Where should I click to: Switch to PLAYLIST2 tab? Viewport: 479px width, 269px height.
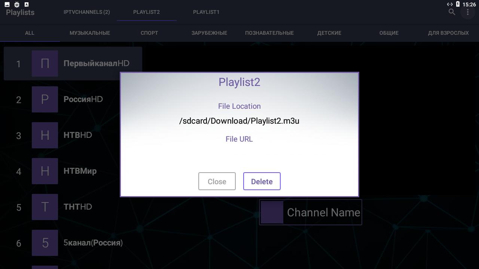[146, 12]
